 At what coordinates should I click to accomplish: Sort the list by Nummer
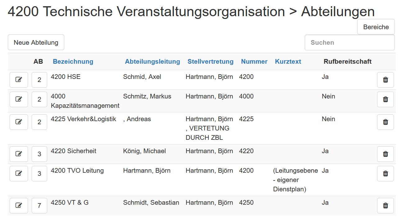click(254, 62)
